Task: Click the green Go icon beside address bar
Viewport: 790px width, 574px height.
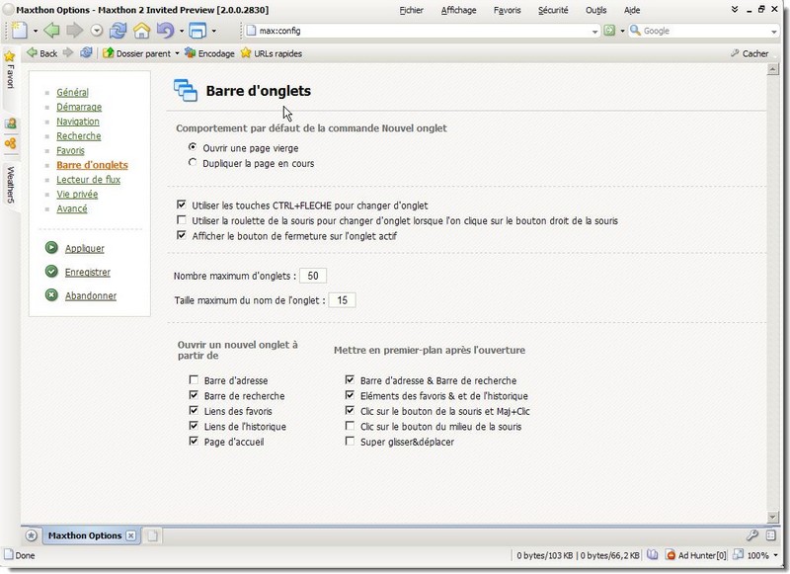Action: coord(609,31)
